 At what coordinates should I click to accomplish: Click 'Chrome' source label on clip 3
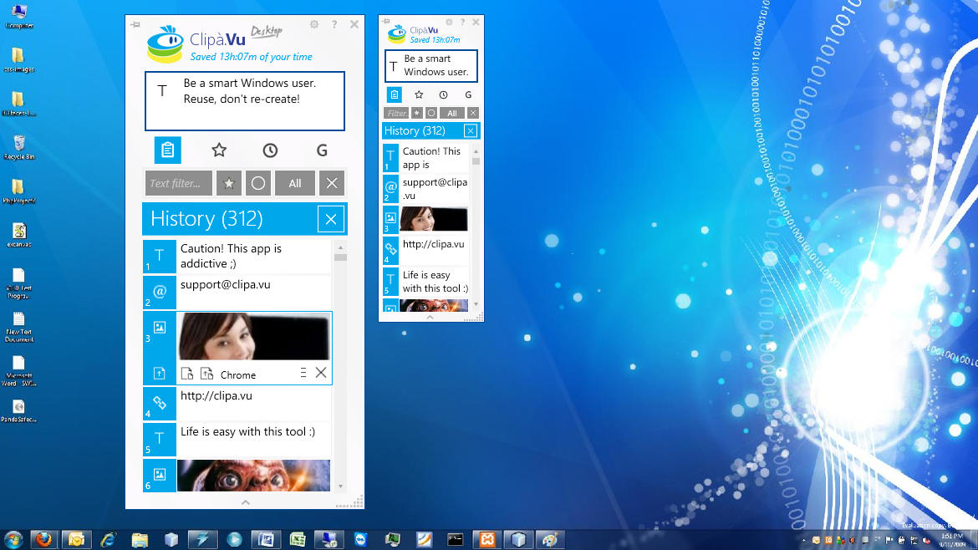[x=238, y=374]
